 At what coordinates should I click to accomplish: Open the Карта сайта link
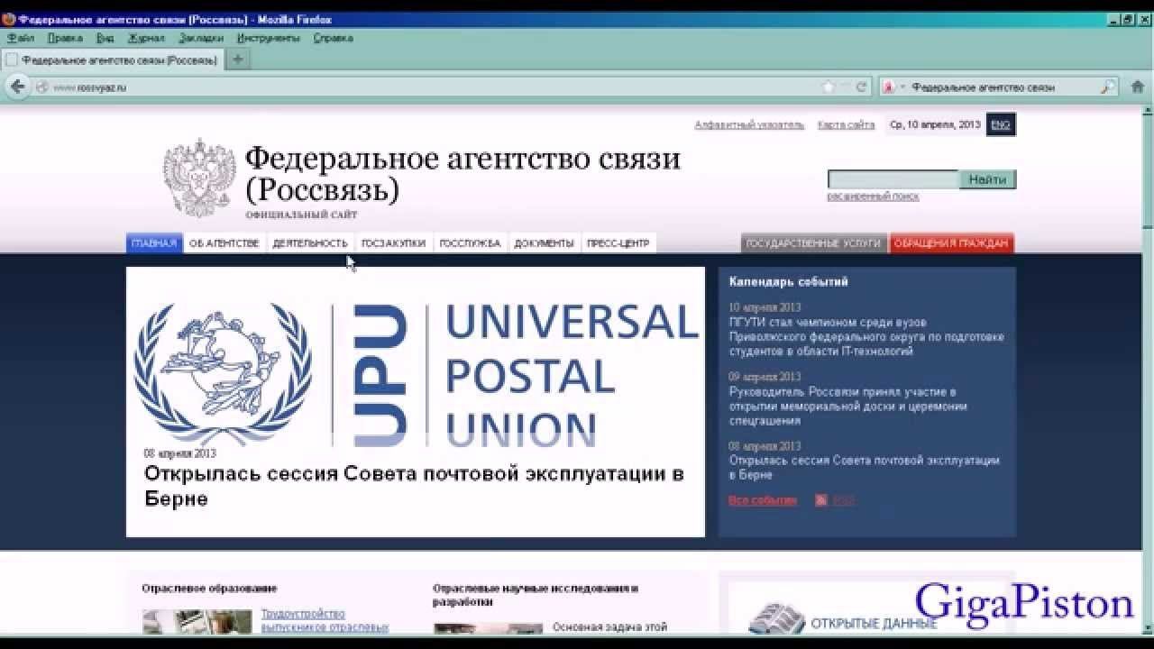(846, 125)
